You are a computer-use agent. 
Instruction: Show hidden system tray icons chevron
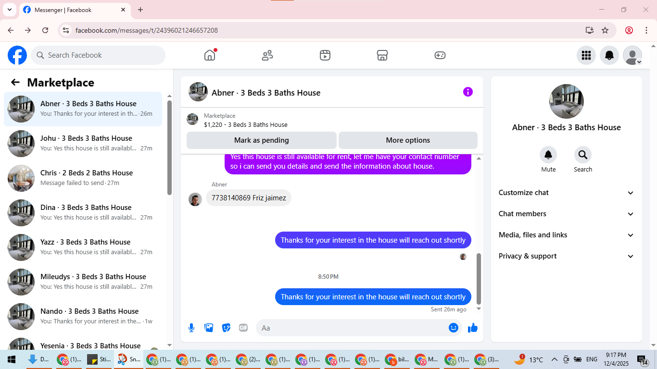[554, 359]
